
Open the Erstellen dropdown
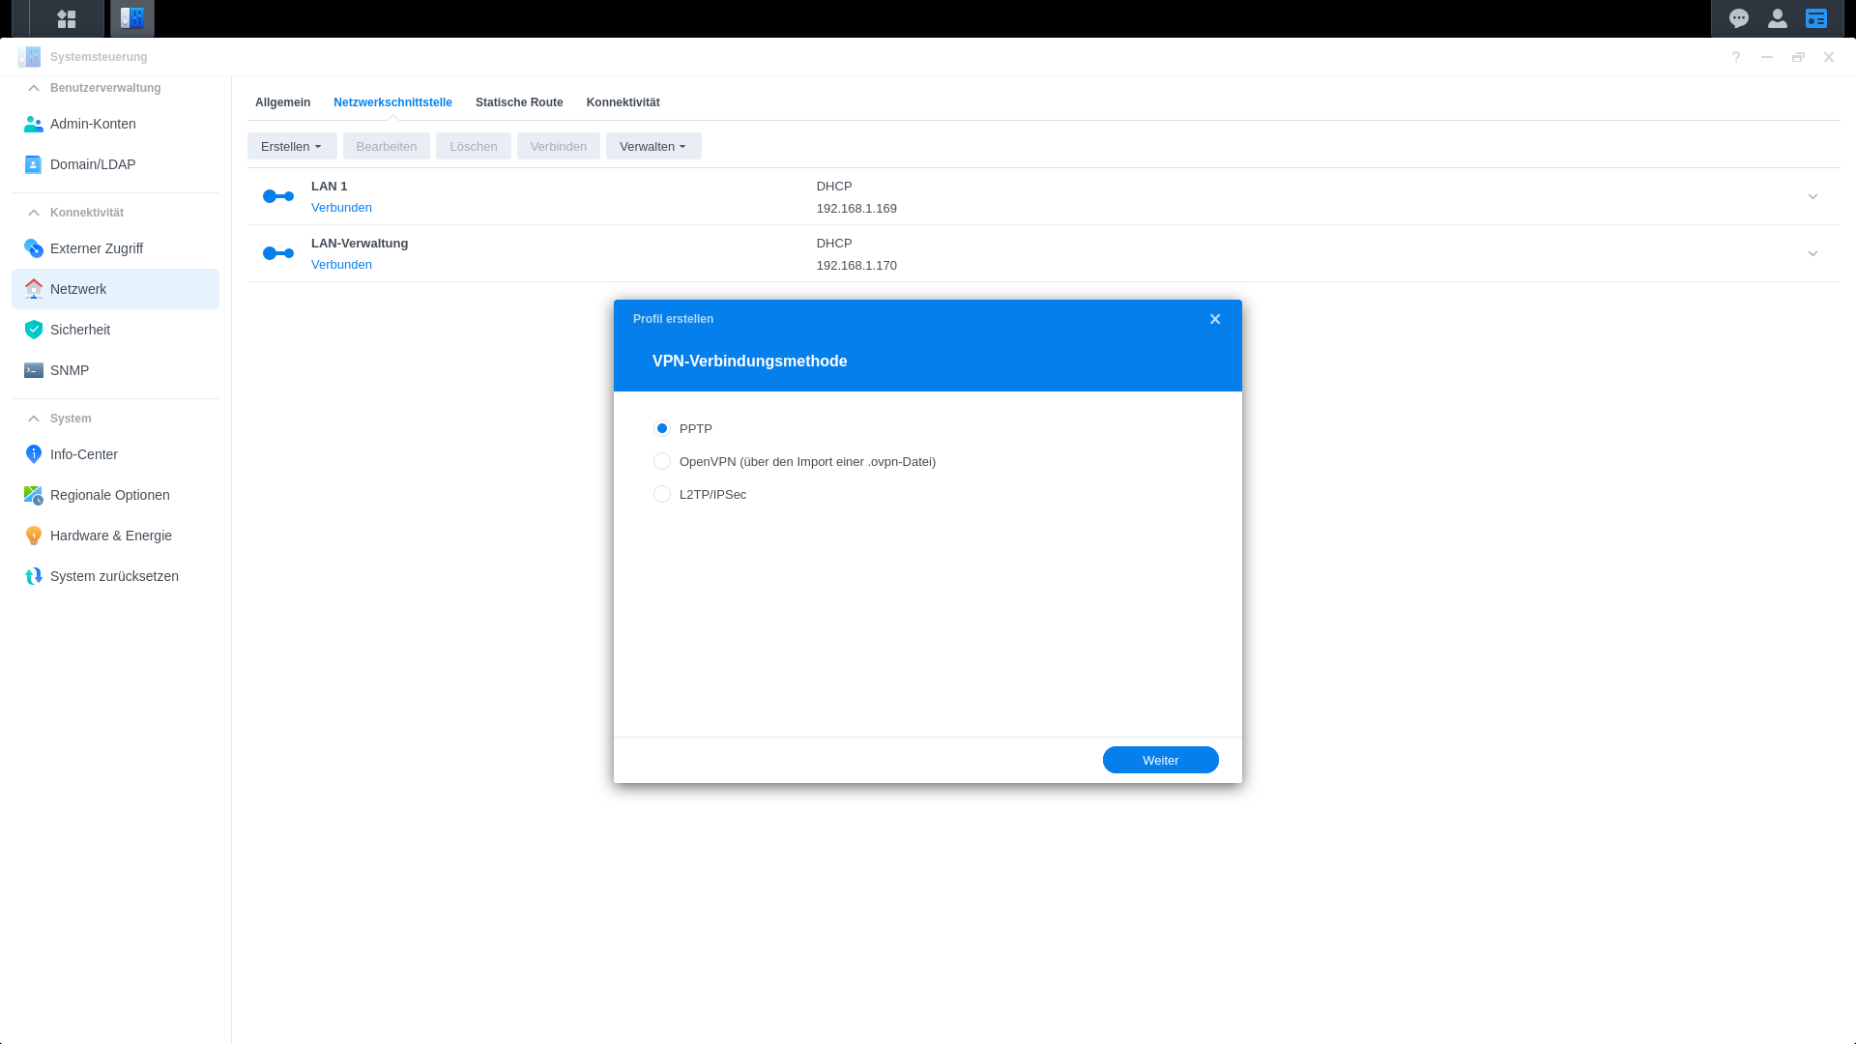click(x=291, y=146)
